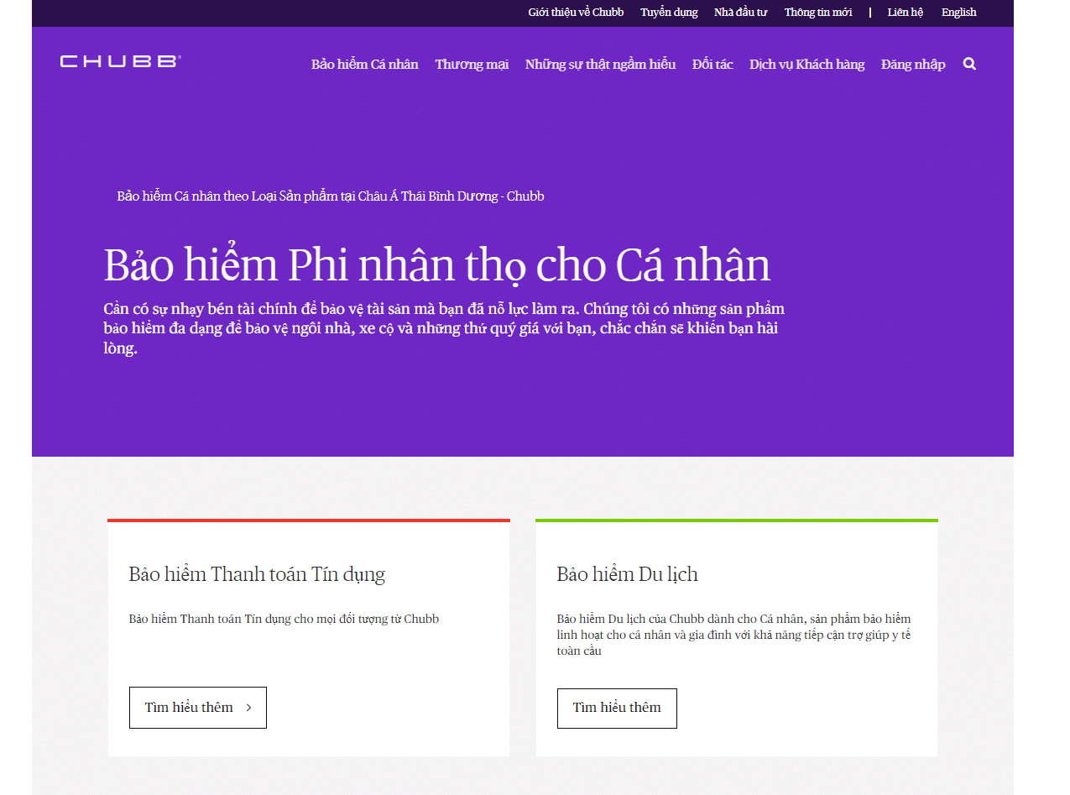Switch language to English
Image resolution: width=1070 pixels, height=795 pixels.
point(959,13)
